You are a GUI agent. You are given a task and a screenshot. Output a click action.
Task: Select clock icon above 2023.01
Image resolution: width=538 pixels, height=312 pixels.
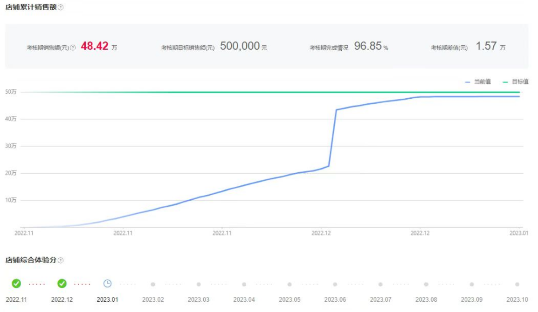point(107,284)
